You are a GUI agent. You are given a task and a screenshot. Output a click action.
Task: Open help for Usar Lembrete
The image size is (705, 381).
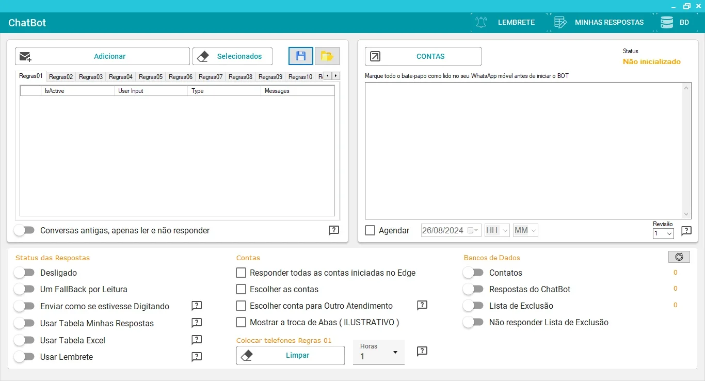[197, 356]
